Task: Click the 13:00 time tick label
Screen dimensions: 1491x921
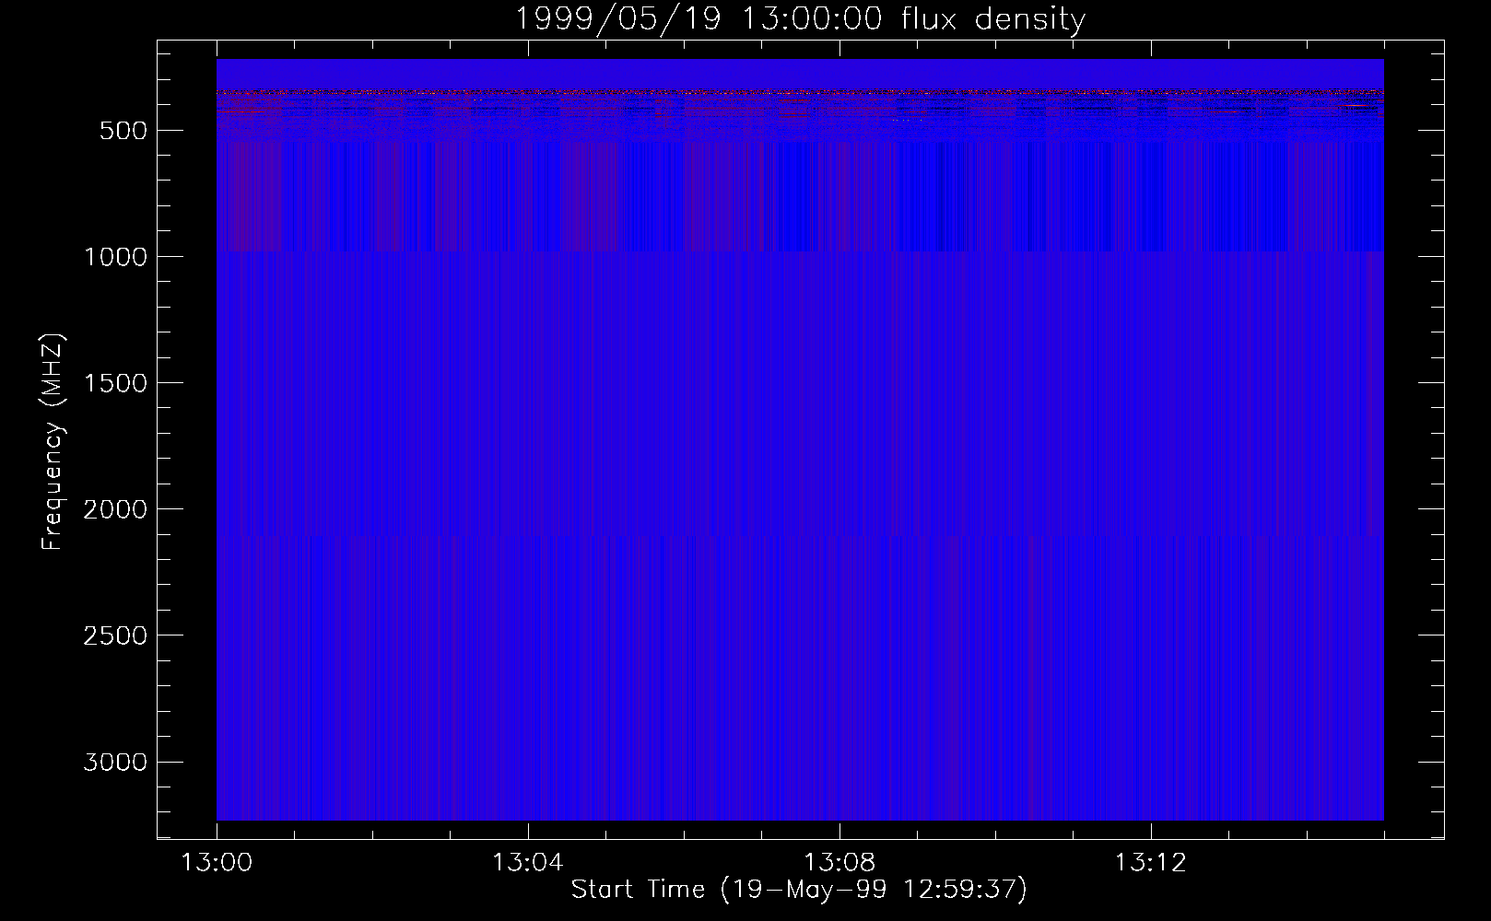Action: (x=217, y=863)
